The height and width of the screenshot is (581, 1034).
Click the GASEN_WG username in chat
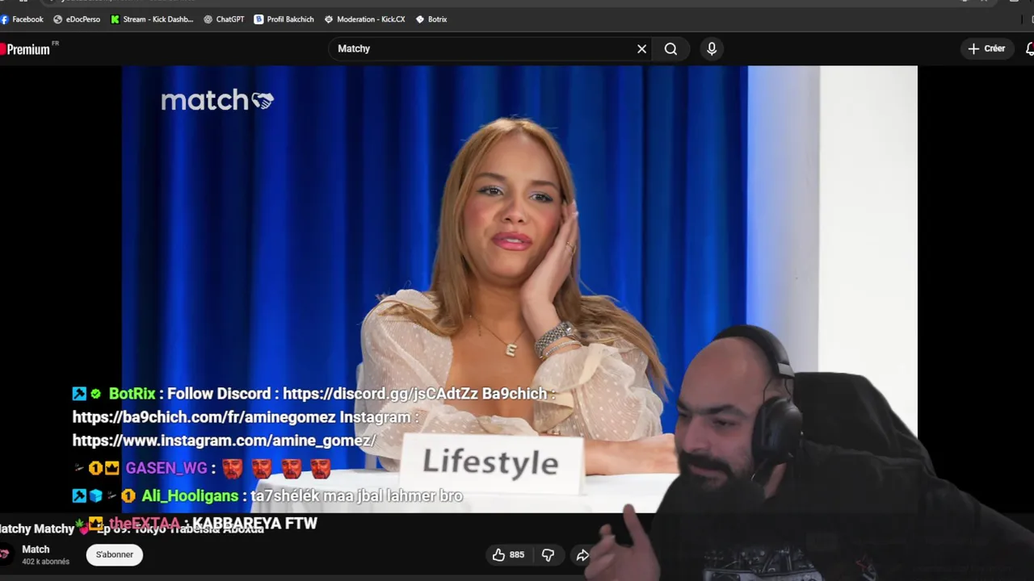tap(166, 468)
